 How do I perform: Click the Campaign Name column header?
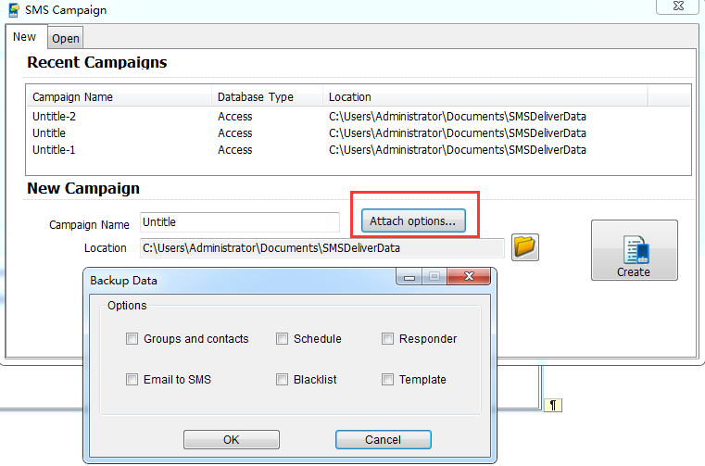coord(120,96)
